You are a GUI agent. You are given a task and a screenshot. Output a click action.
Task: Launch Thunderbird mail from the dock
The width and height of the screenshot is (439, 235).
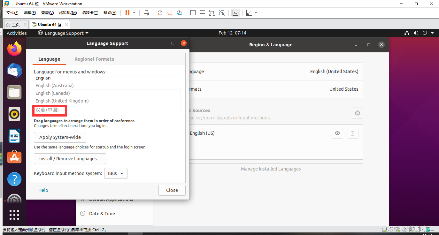click(14, 71)
